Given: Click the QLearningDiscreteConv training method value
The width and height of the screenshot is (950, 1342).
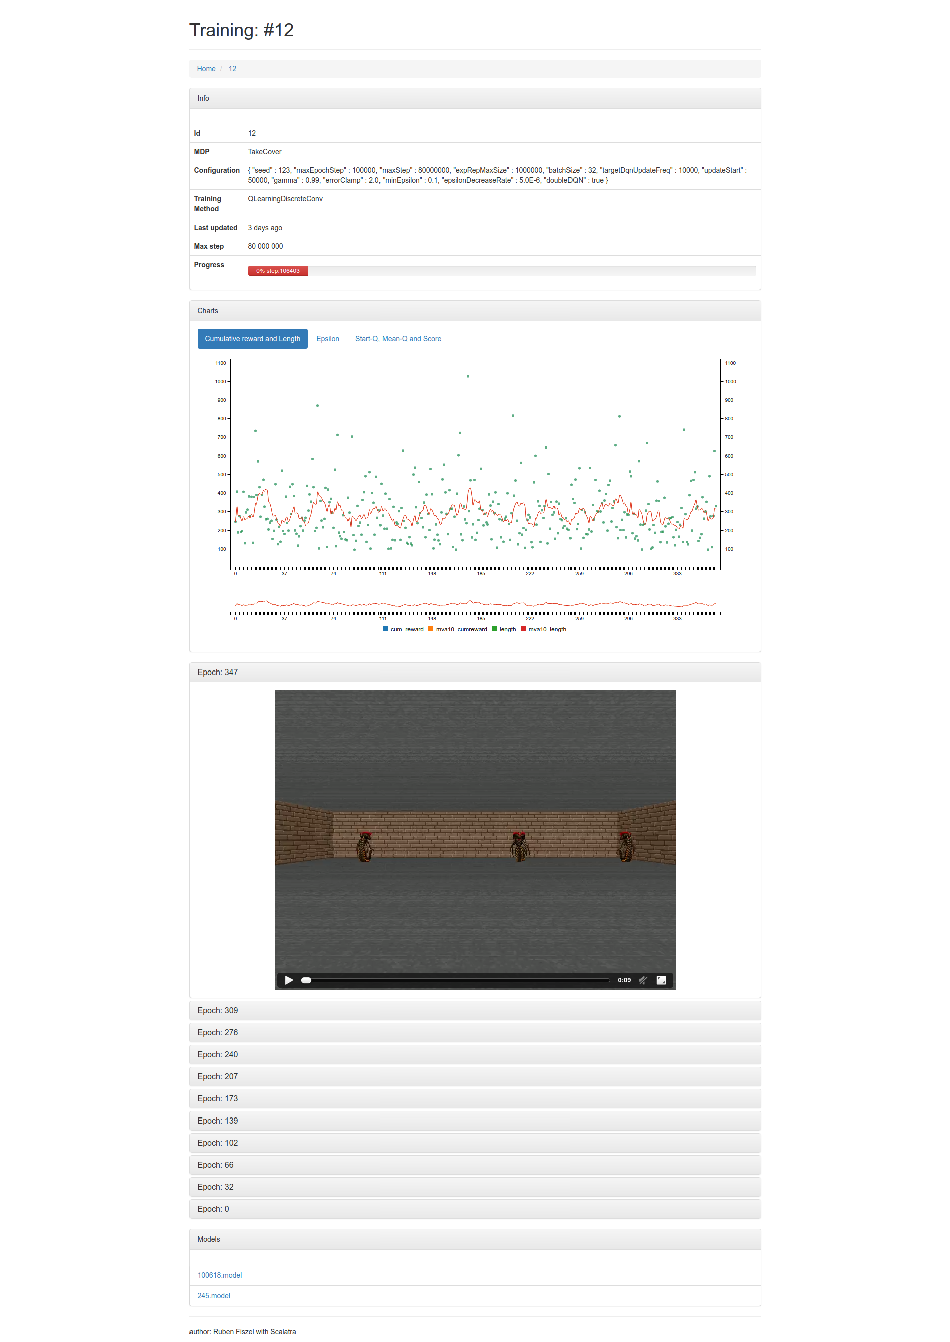Looking at the screenshot, I should pyautogui.click(x=285, y=199).
